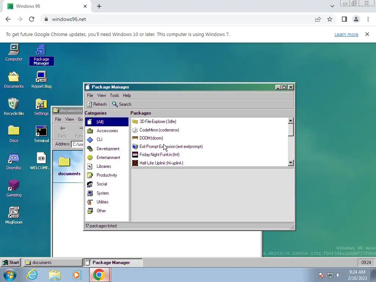
Task: Open the Computer desktop icon
Action: click(x=14, y=53)
